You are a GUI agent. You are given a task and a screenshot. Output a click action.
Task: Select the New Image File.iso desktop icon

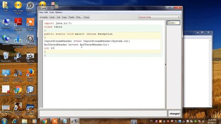point(18,8)
